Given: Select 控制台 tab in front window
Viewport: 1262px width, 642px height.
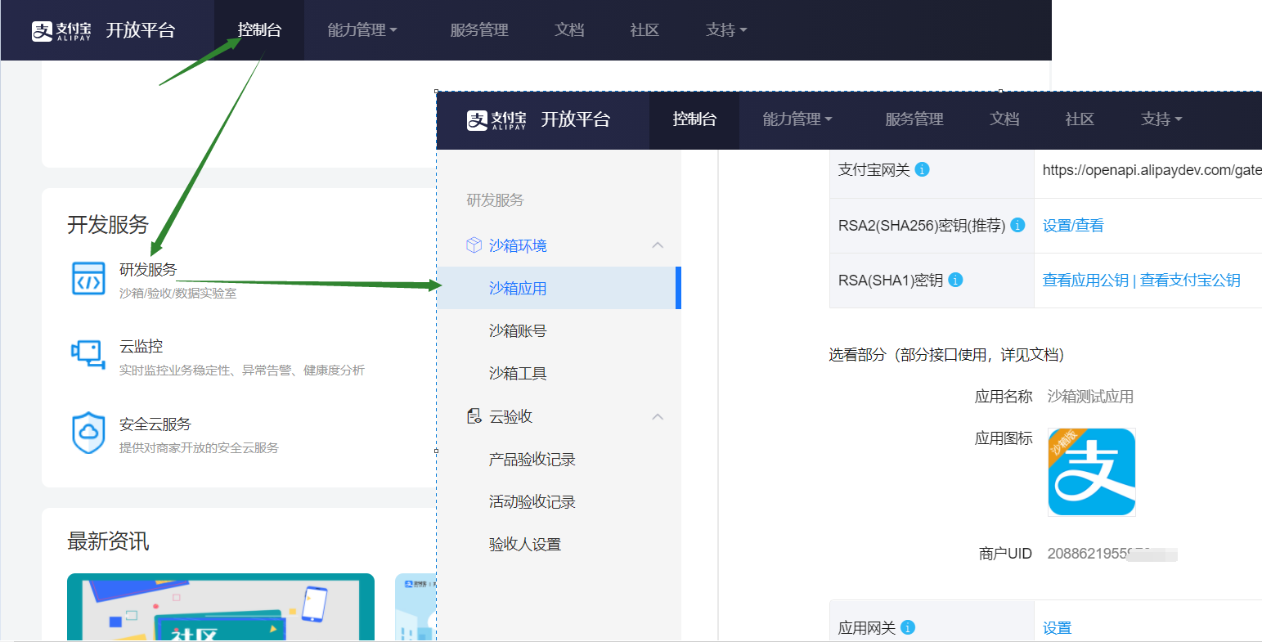Looking at the screenshot, I should coord(694,119).
